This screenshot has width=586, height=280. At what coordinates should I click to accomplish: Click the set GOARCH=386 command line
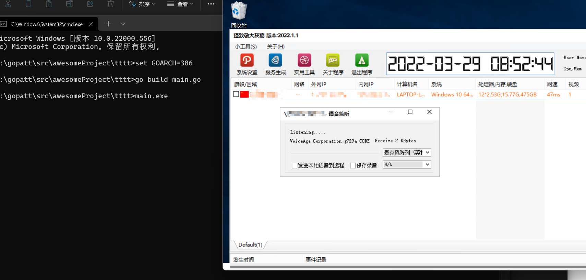96,63
